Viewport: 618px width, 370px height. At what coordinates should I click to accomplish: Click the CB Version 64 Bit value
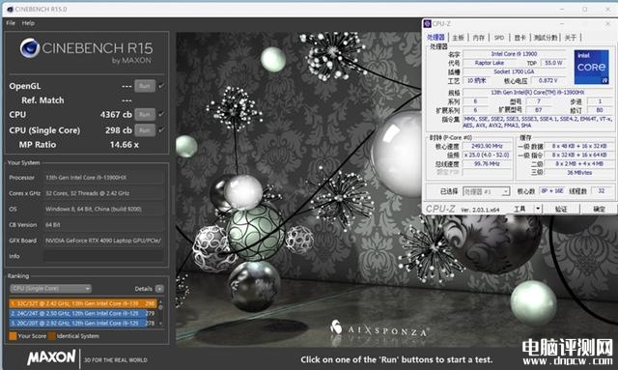coord(103,225)
